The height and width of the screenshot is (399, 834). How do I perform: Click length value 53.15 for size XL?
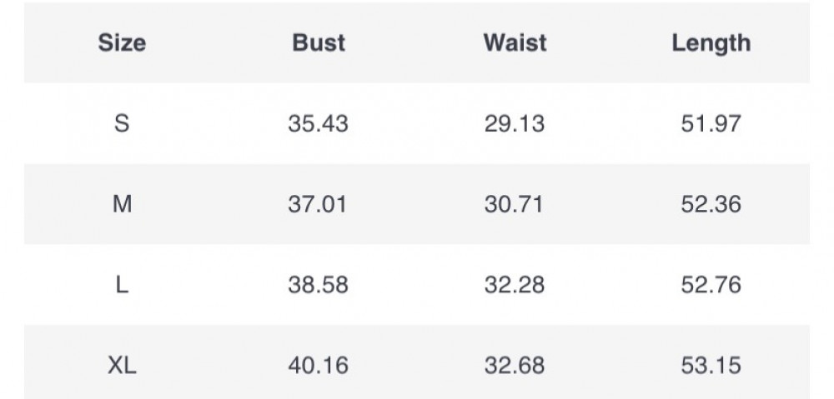(711, 365)
